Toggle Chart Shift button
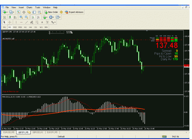This screenshot has width=192, height=139. [x=38, y=17]
